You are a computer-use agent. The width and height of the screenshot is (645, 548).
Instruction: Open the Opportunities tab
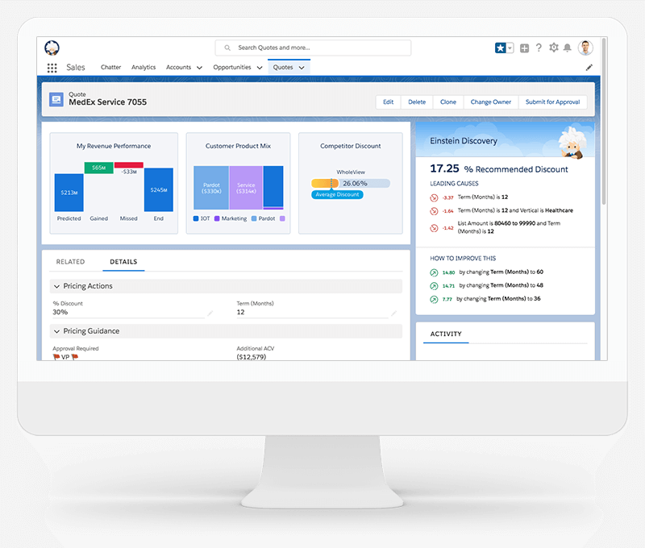click(x=232, y=68)
